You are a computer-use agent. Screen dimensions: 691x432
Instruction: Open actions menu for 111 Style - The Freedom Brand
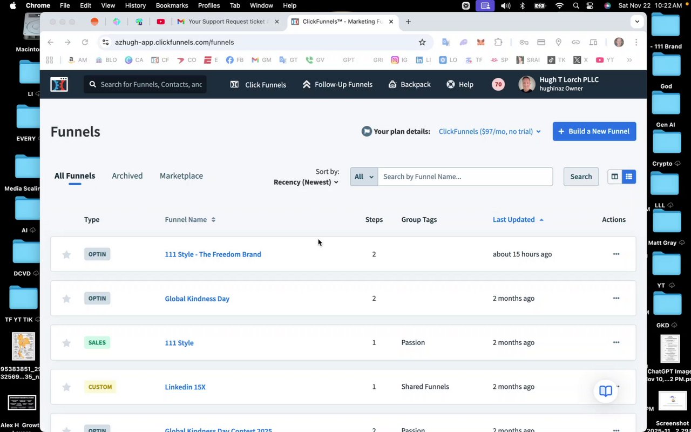(x=616, y=254)
